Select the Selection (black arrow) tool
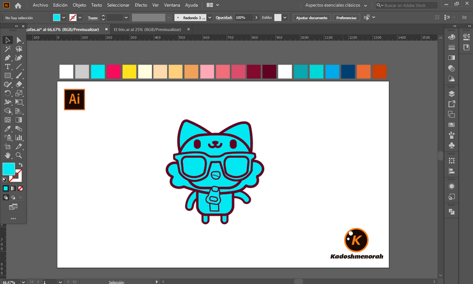The image size is (473, 284). pos(7,40)
